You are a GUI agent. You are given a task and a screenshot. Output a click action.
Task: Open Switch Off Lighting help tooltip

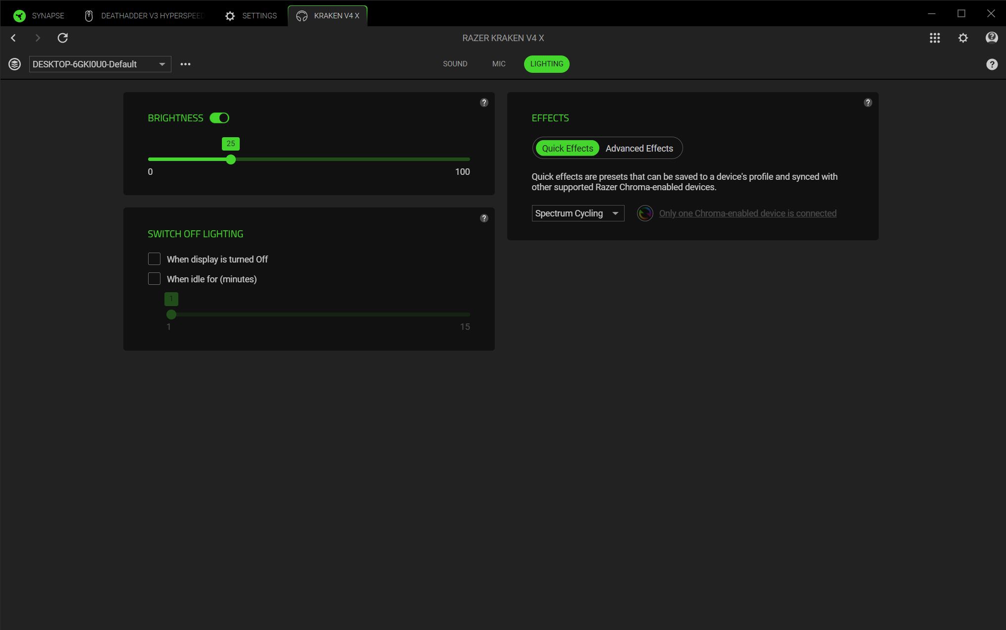point(484,218)
